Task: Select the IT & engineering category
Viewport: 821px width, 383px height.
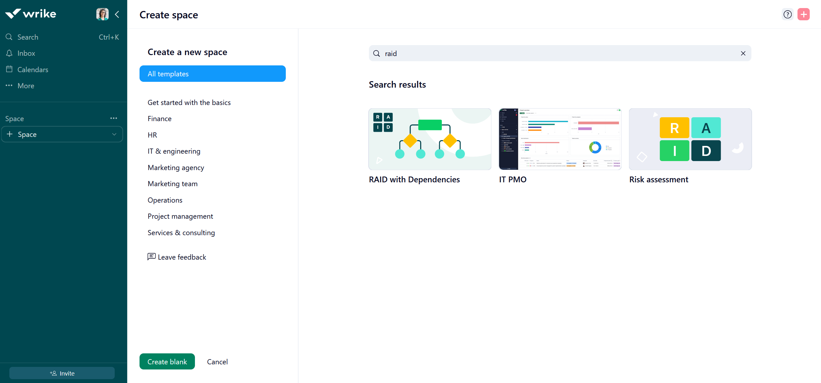Action: (x=174, y=151)
